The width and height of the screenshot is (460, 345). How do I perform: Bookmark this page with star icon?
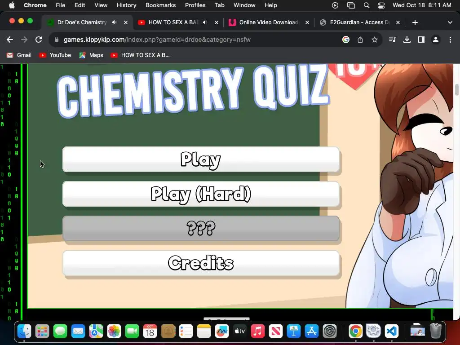pos(374,40)
